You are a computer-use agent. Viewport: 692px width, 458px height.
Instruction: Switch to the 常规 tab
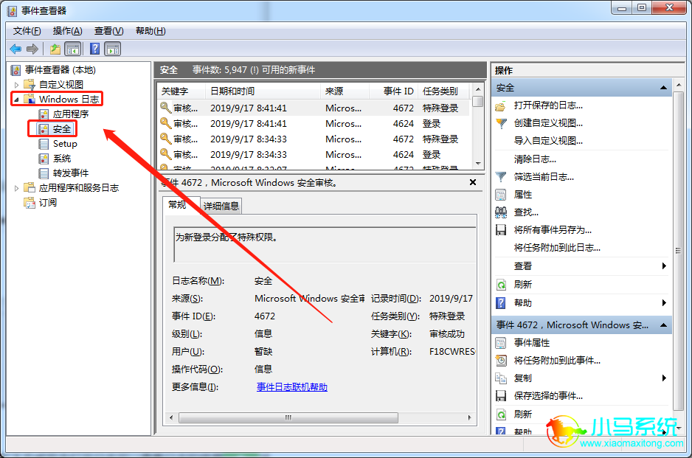coord(177,205)
